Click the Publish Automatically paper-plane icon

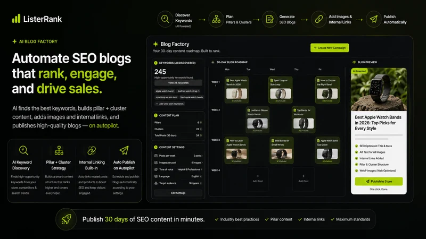[x=374, y=19]
